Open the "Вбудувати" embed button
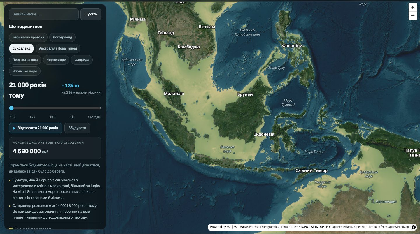 pos(77,128)
